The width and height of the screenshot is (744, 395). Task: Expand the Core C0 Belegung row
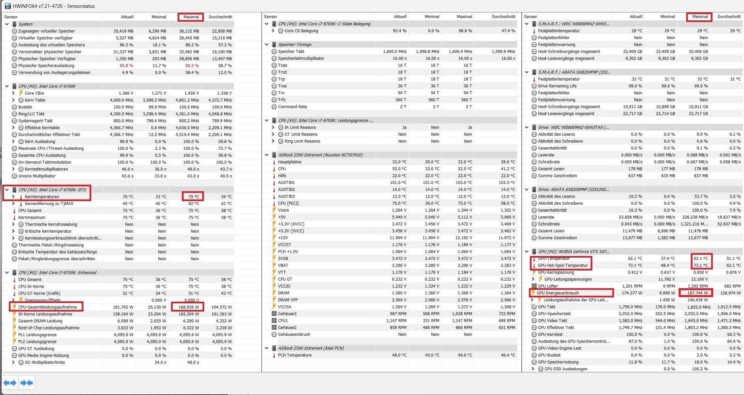tap(273, 31)
